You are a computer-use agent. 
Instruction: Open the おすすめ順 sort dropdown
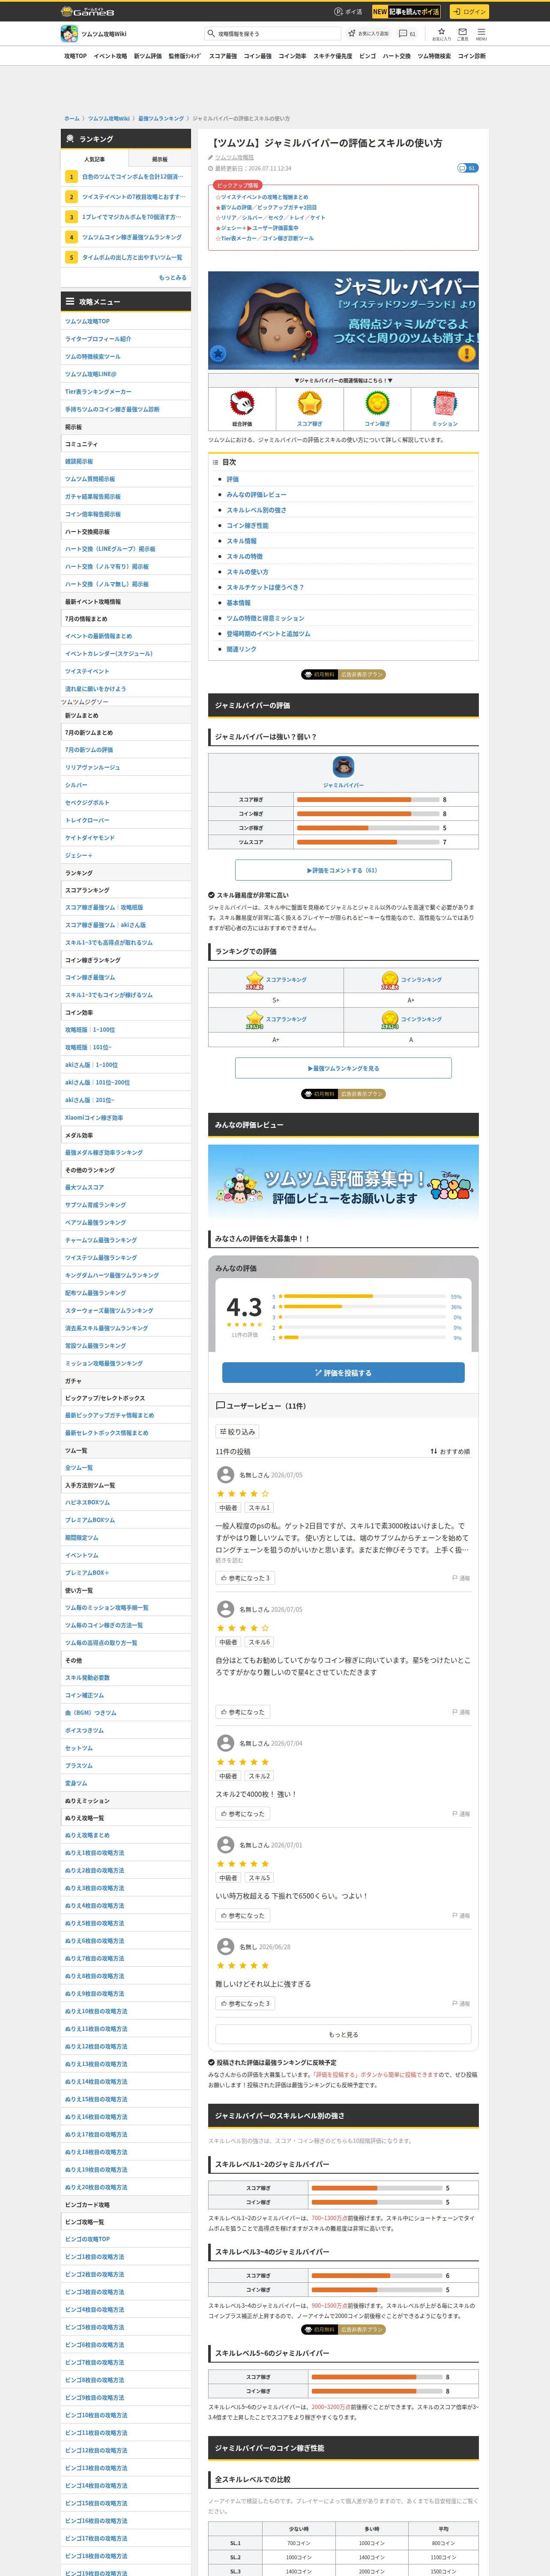[450, 1452]
